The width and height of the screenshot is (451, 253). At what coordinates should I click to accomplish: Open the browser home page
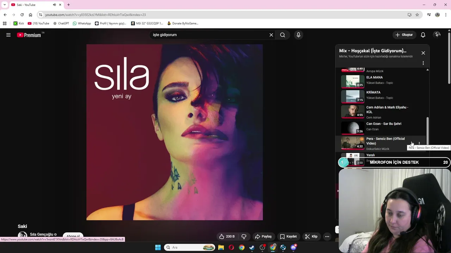(30, 15)
